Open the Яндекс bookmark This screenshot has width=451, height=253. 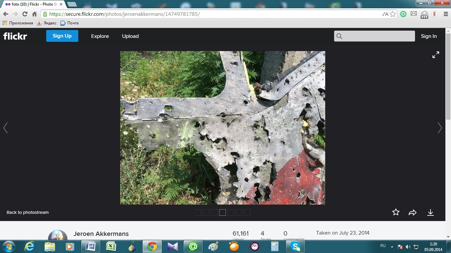pyautogui.click(x=47, y=23)
